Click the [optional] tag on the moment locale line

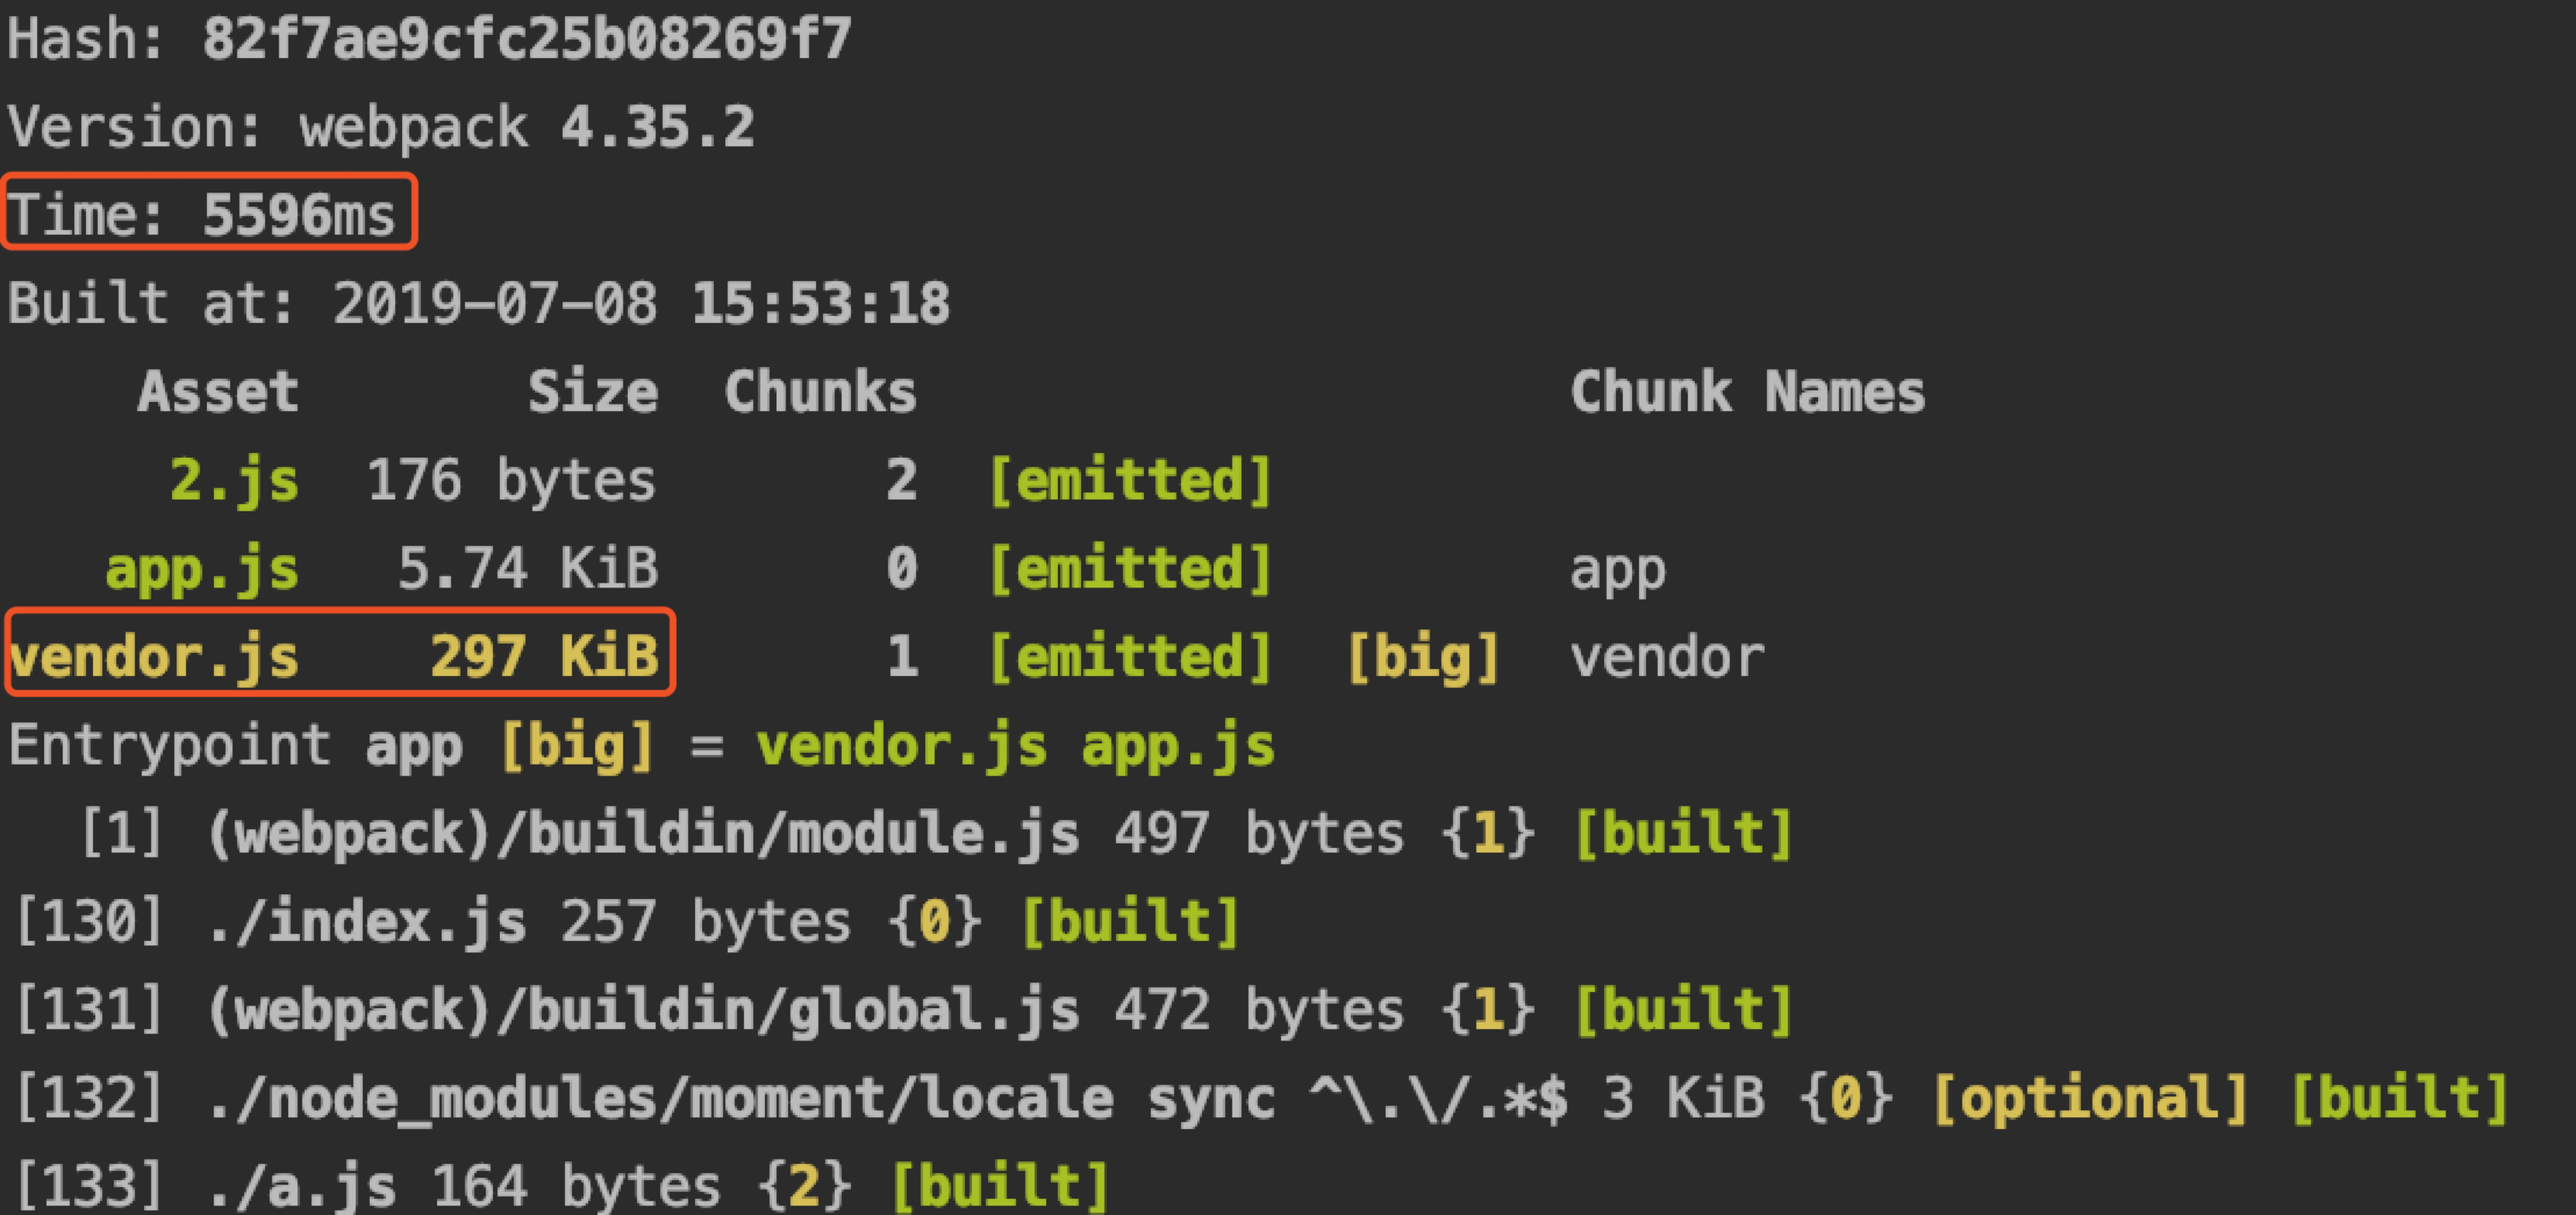(x=2090, y=1098)
